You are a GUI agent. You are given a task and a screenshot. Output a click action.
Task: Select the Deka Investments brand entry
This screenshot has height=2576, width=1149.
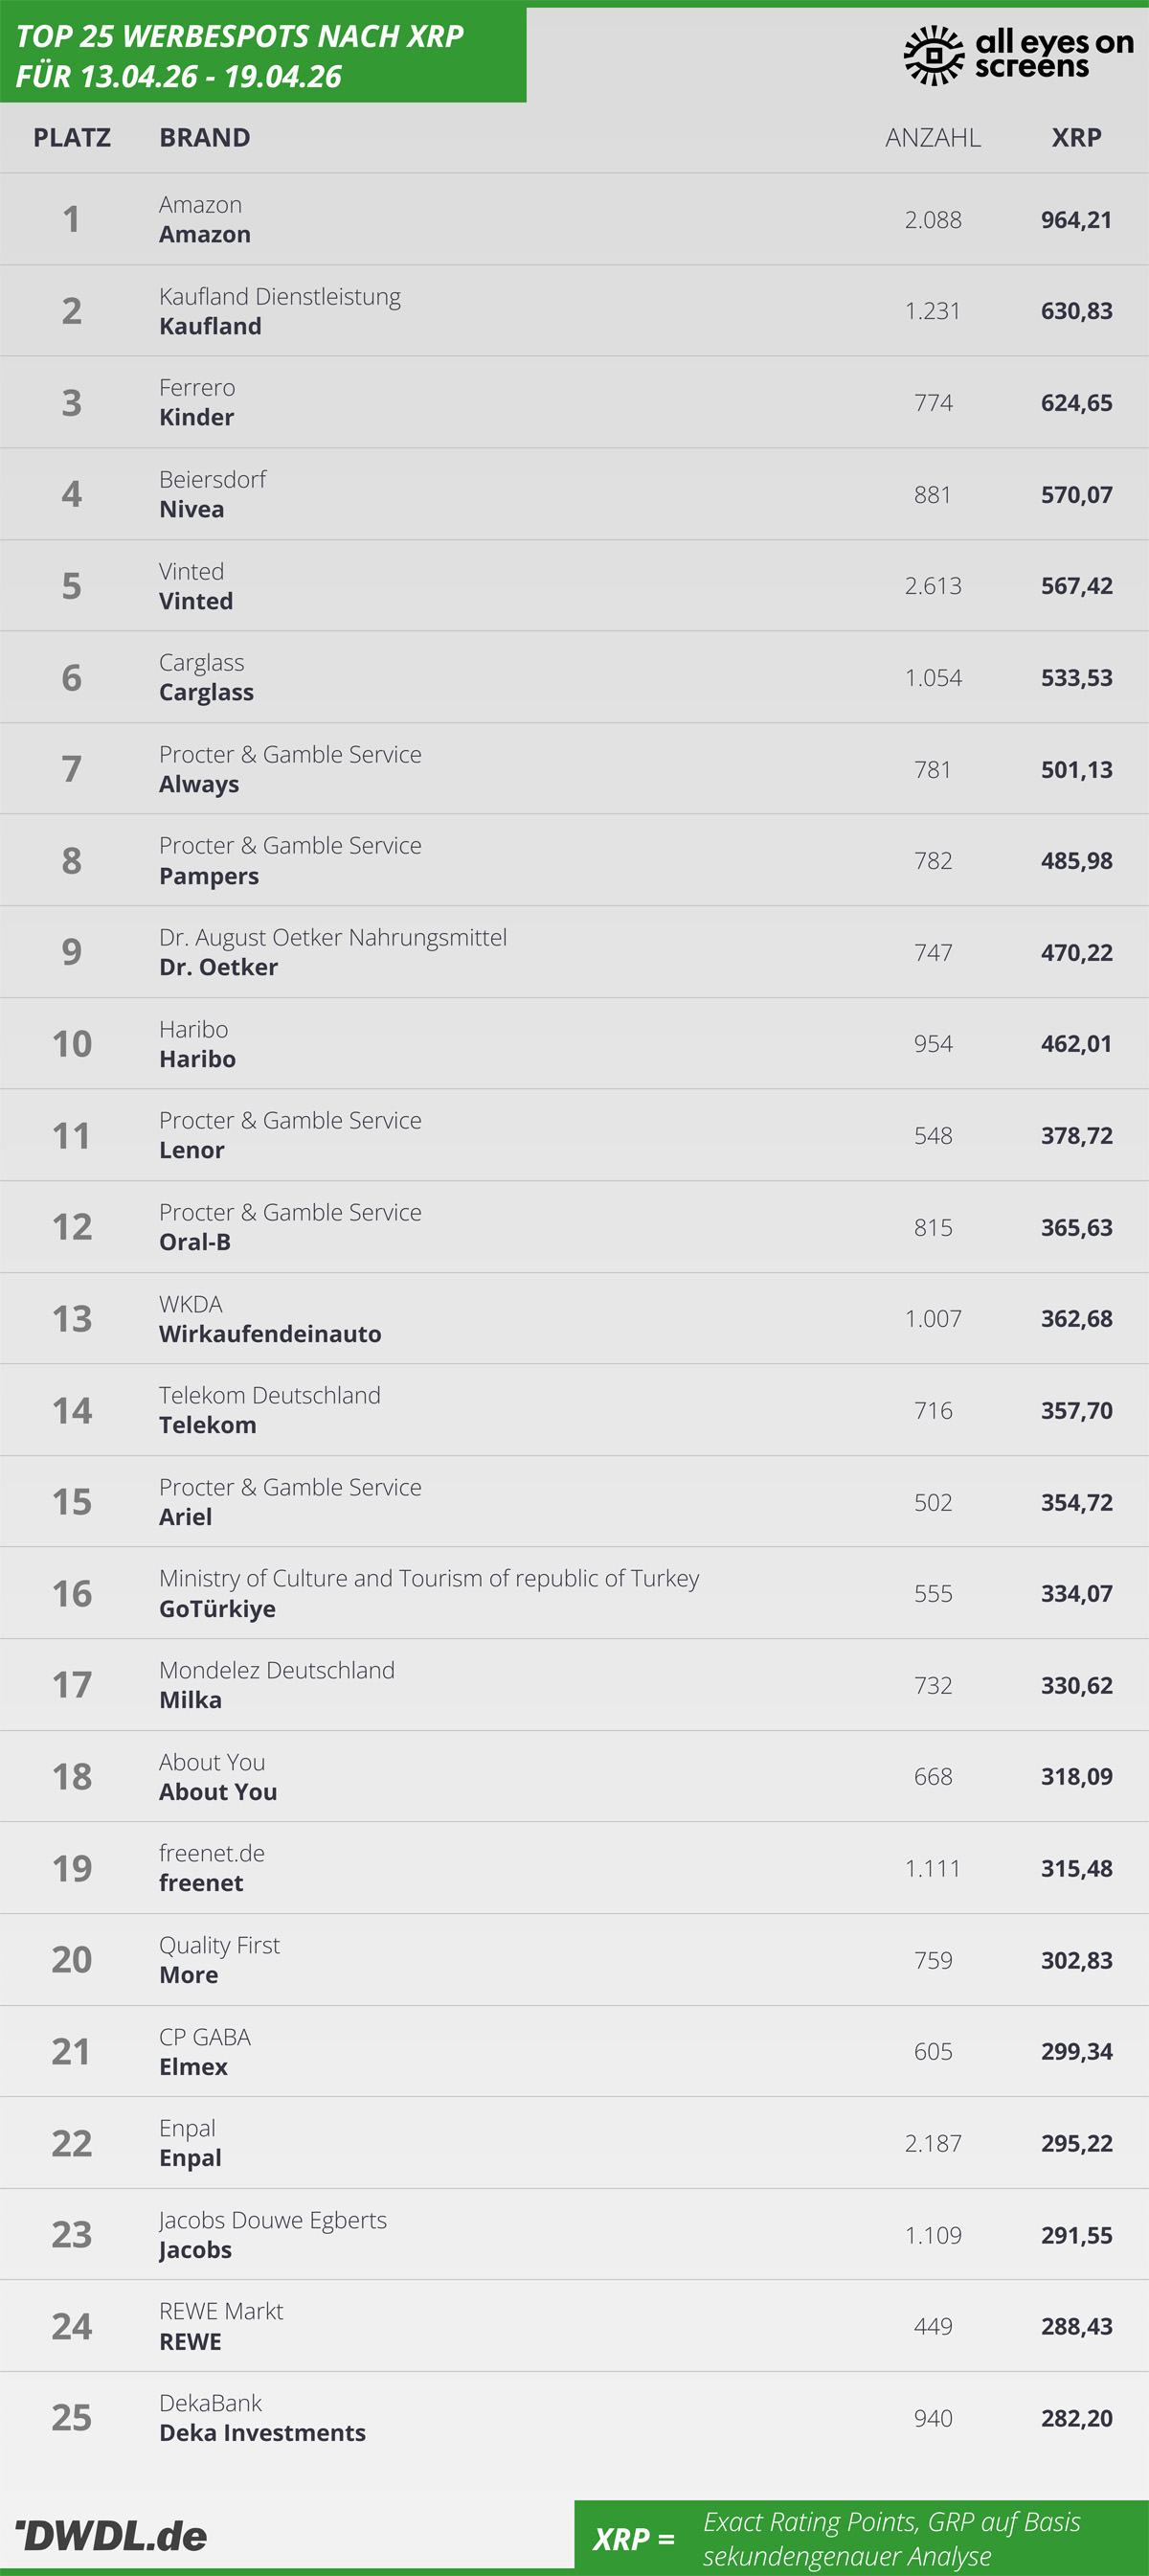click(x=261, y=2434)
